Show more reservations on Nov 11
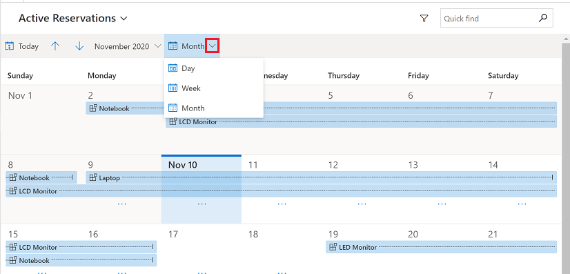Screen dimensions: 570x274 pos(282,204)
